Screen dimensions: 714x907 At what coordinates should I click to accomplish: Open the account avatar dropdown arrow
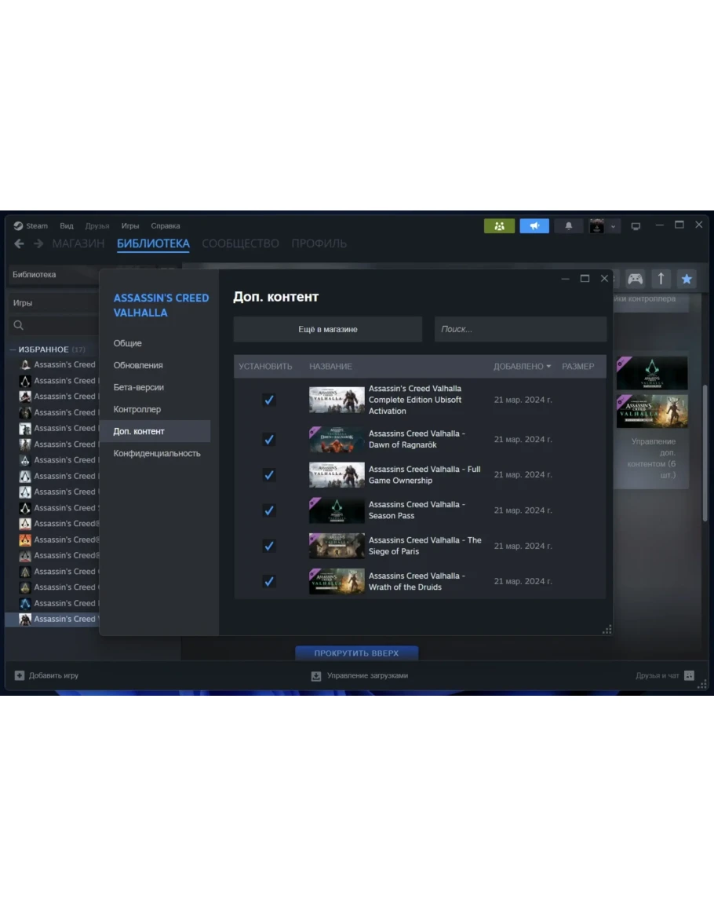click(x=614, y=227)
